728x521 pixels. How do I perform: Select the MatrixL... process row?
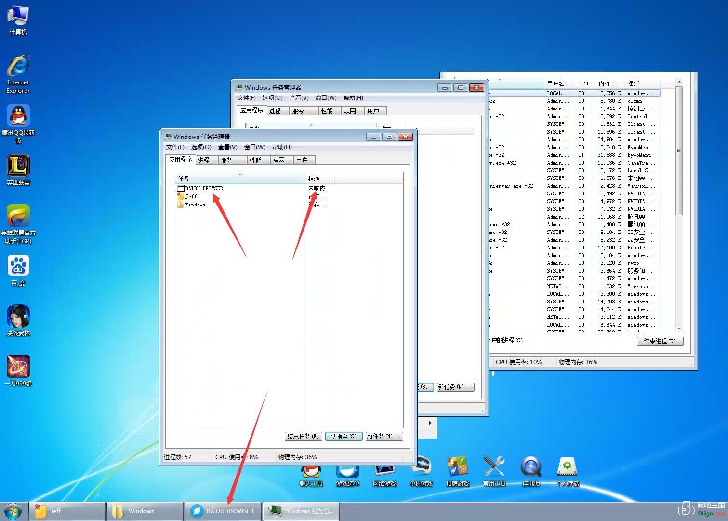click(575, 186)
